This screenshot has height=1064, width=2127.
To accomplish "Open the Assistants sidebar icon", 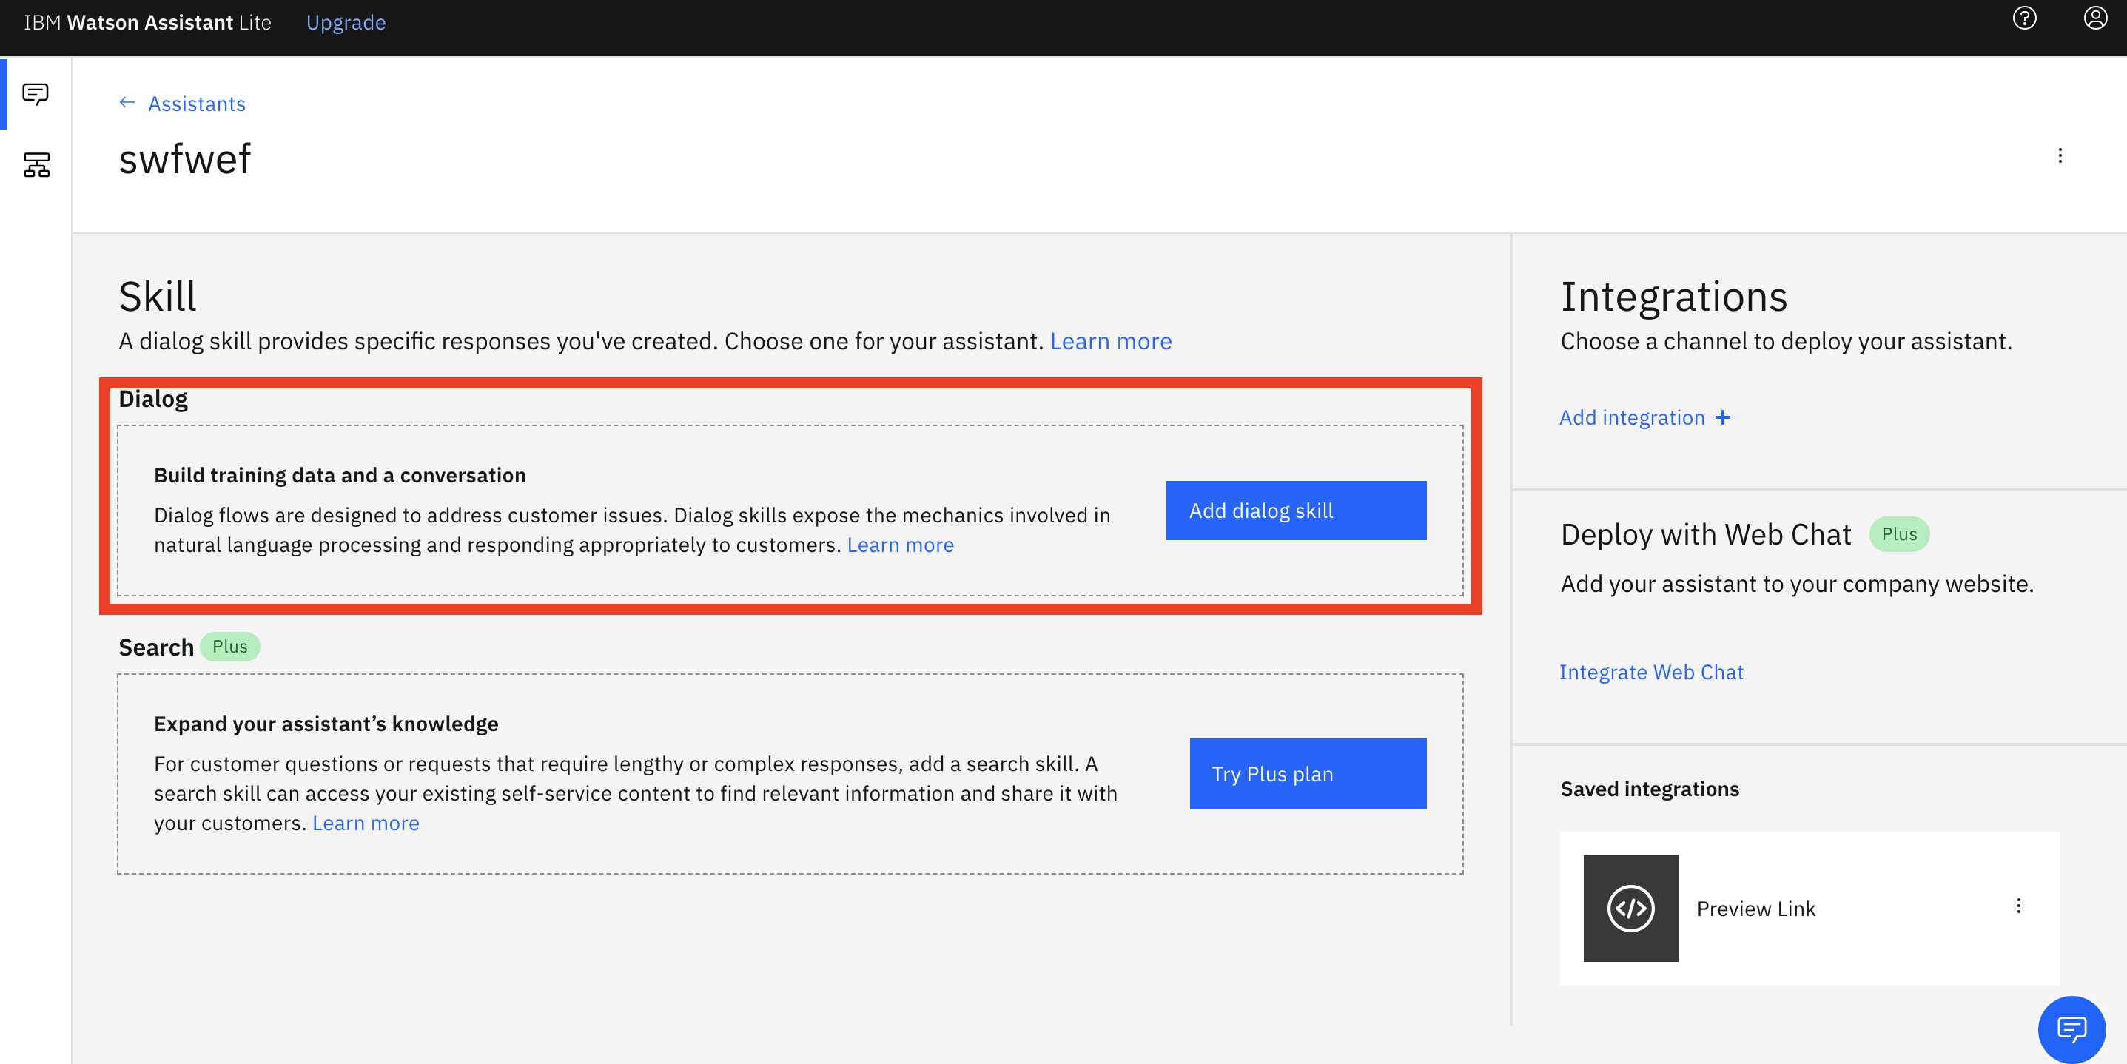I will click(36, 94).
